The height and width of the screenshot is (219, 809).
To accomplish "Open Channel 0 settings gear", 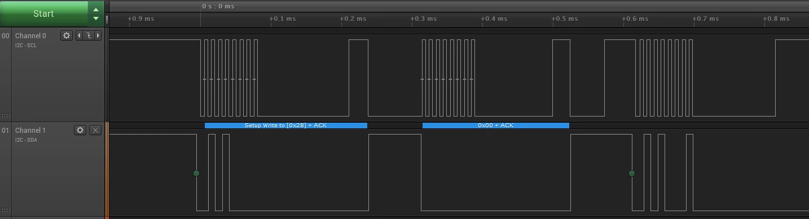I will pos(67,35).
